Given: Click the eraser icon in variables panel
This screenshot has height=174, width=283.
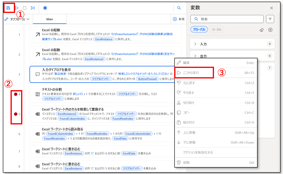Looking at the screenshot, I should coord(262,30).
